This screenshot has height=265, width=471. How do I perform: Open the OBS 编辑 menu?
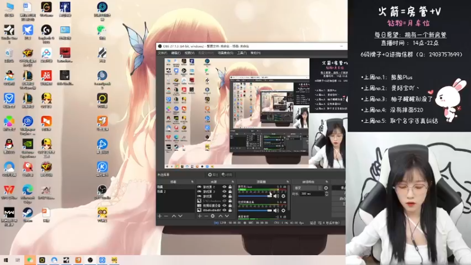click(x=175, y=53)
